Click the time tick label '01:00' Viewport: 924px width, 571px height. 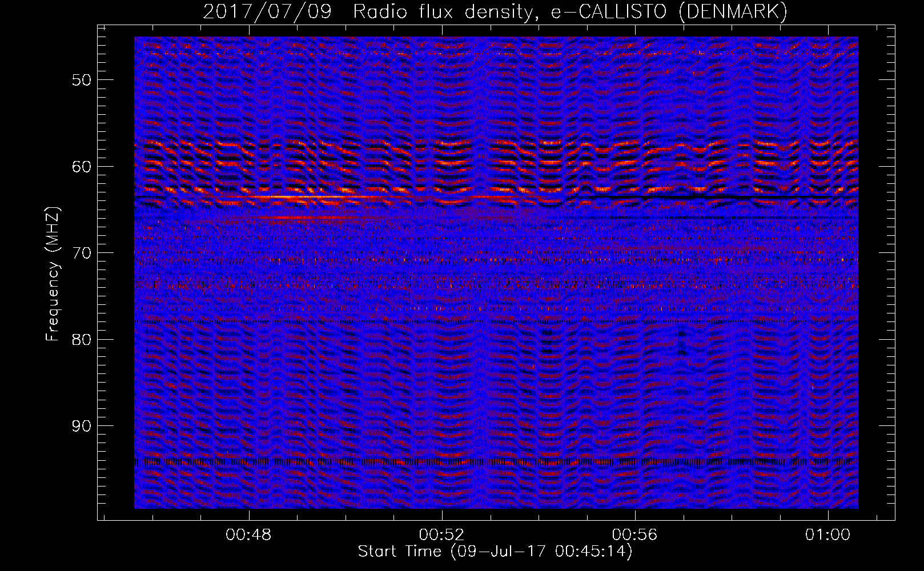tap(827, 535)
